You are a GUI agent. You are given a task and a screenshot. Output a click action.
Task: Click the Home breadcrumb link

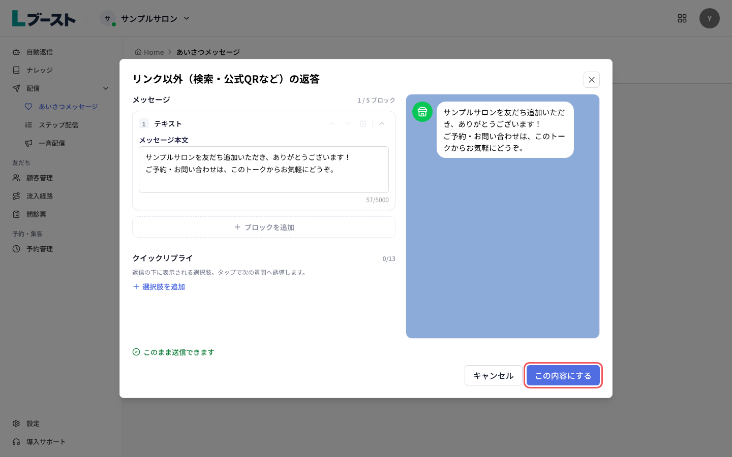pos(149,52)
